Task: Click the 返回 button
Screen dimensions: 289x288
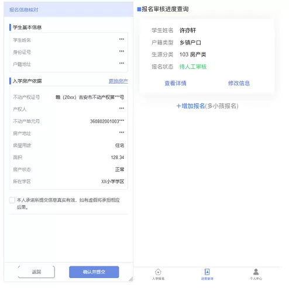Action: [36, 272]
